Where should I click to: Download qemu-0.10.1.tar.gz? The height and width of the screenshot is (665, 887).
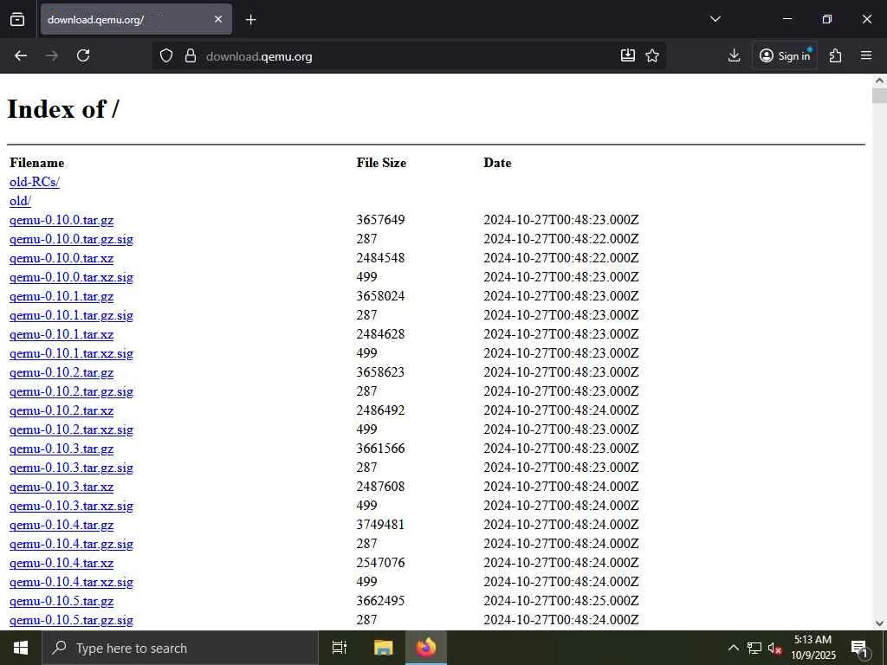point(62,296)
